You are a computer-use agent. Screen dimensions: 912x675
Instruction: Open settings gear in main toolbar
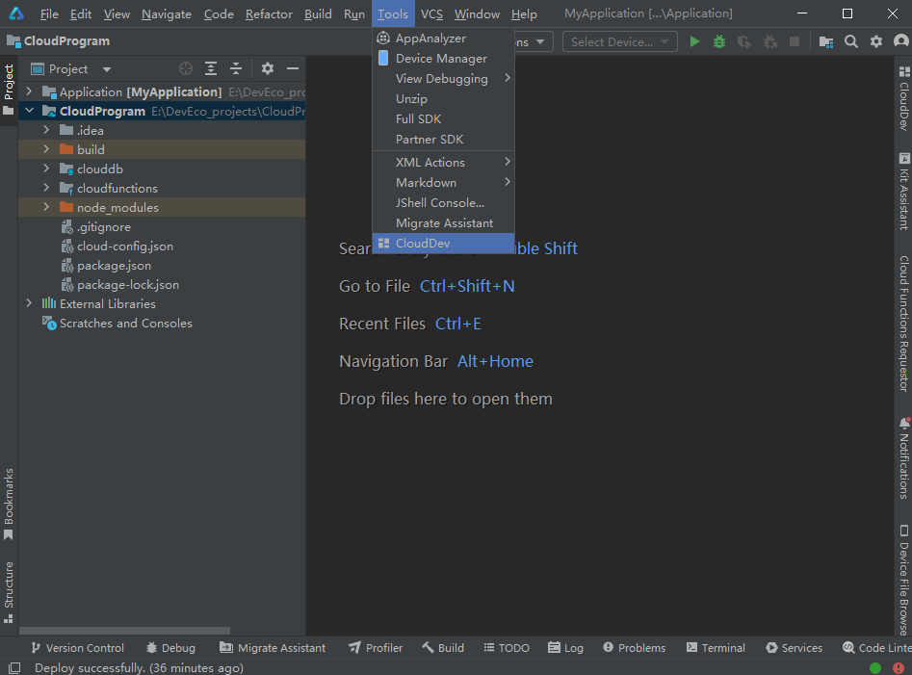click(x=875, y=41)
